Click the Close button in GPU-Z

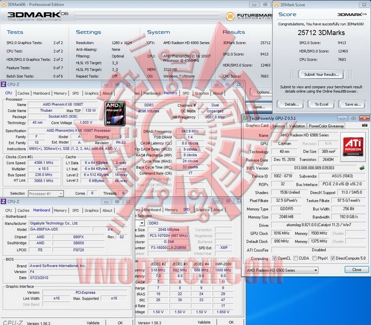(357, 270)
